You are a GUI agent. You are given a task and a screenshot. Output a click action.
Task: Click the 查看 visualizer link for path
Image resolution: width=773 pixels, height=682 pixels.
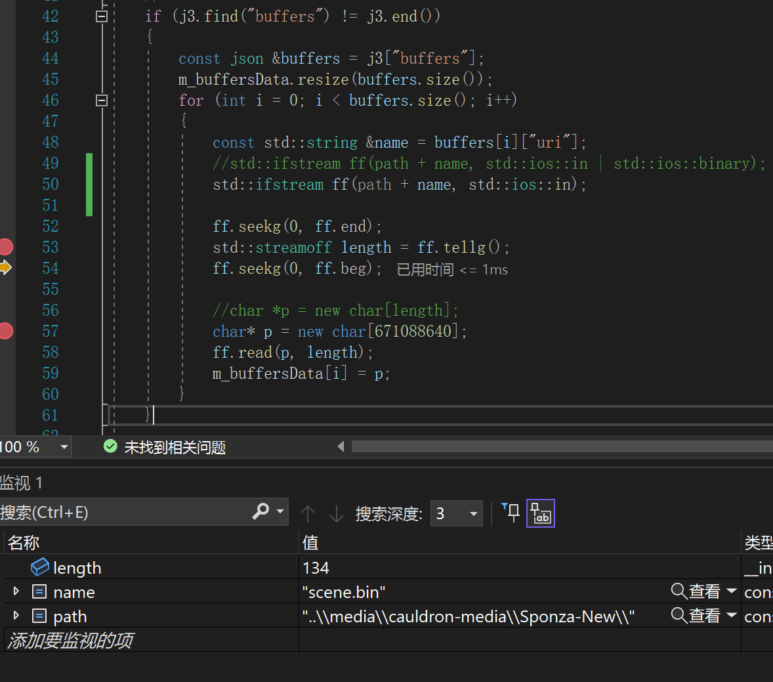click(703, 616)
